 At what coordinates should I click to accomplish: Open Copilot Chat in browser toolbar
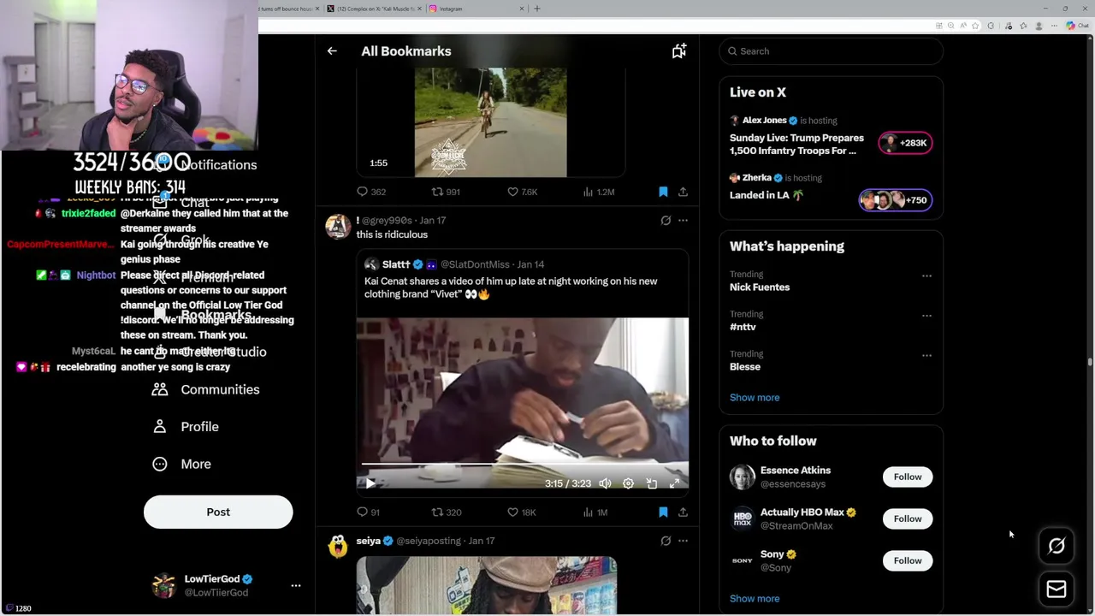[1076, 26]
